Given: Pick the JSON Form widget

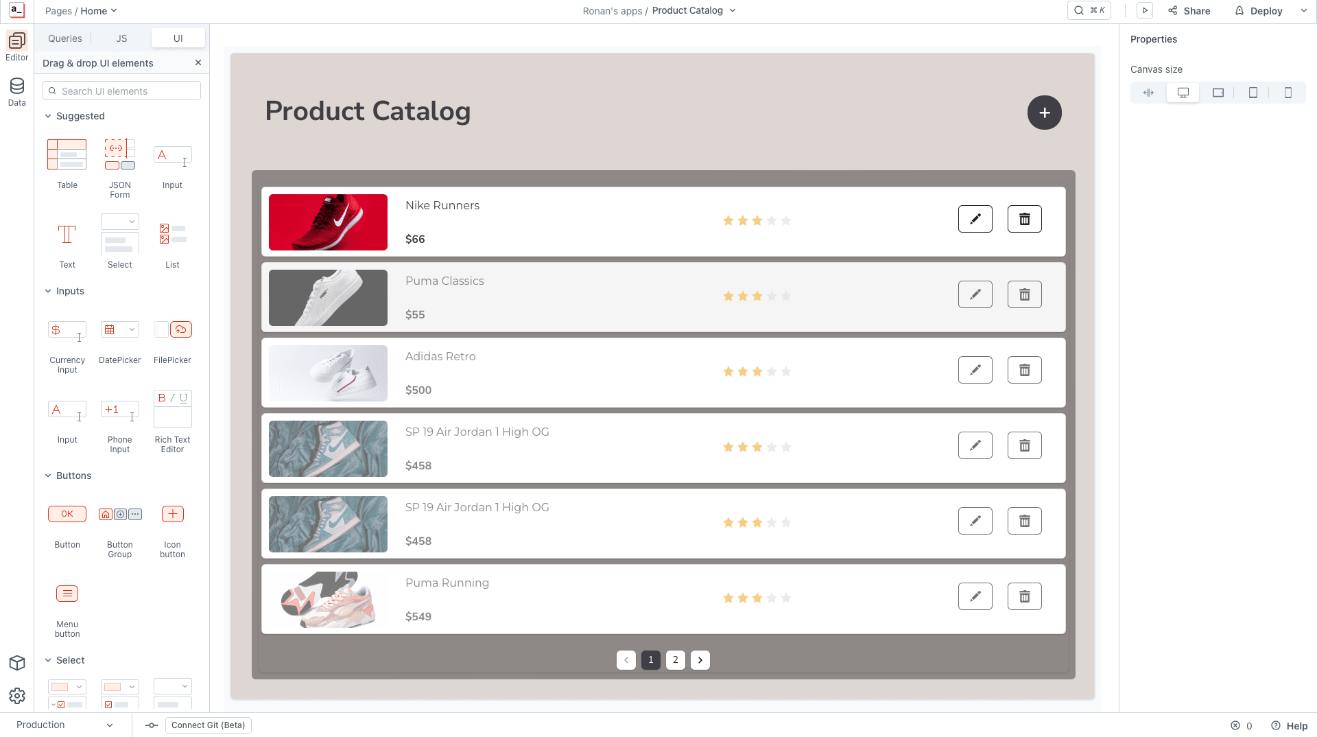Looking at the screenshot, I should (x=119, y=154).
